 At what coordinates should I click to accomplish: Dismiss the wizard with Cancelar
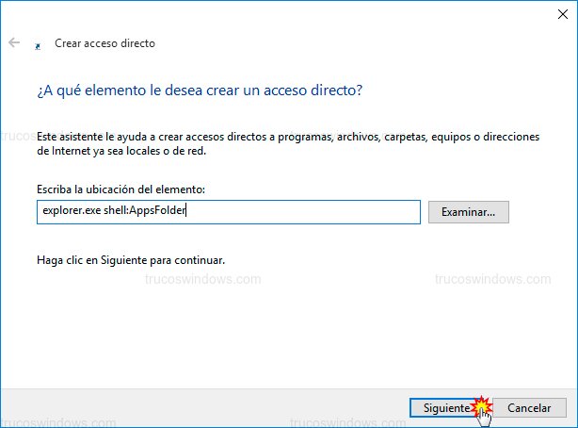pyautogui.click(x=529, y=408)
